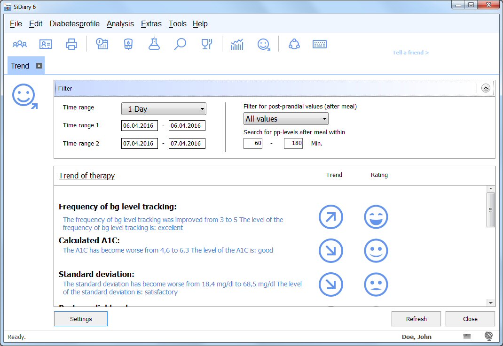Click the patients group icon in toolbar
The height and width of the screenshot is (346, 503).
pos(20,44)
